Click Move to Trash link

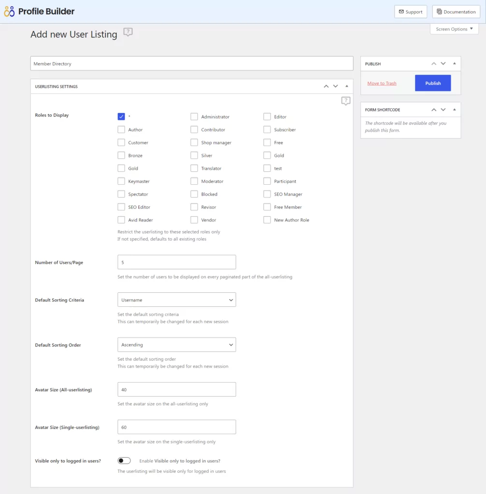pyautogui.click(x=382, y=83)
